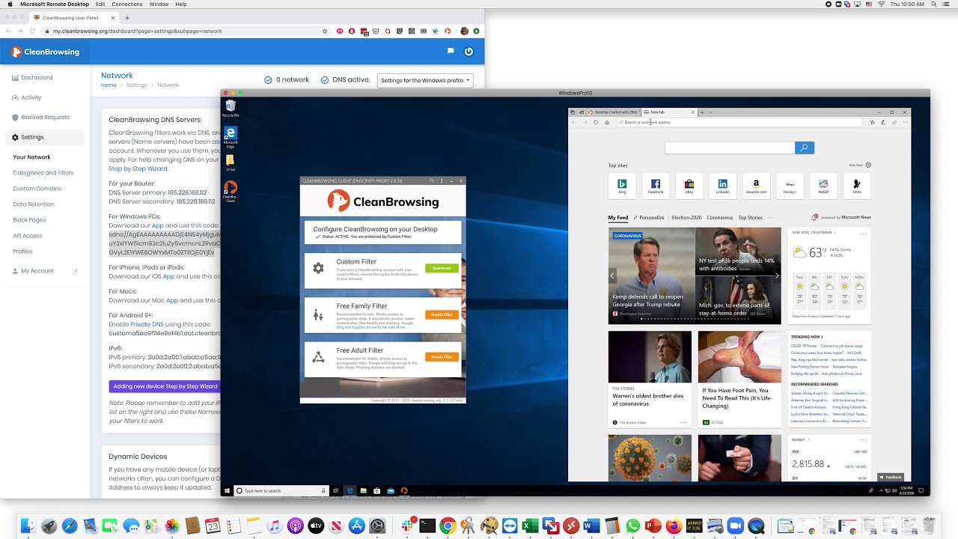The width and height of the screenshot is (958, 539).
Task: Open the Bing top site tile
Action: 622,186
